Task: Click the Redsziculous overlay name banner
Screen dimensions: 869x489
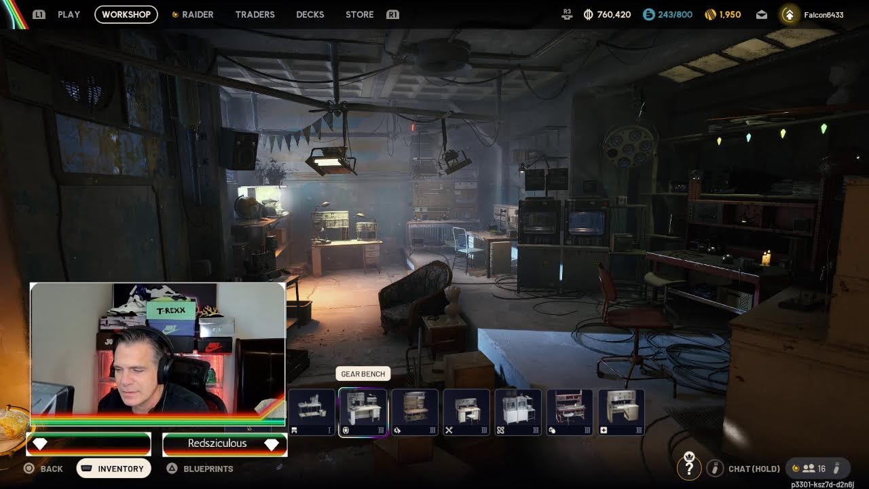Action: (225, 443)
